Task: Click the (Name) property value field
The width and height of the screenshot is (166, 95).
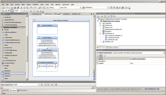Action: tap(147, 59)
